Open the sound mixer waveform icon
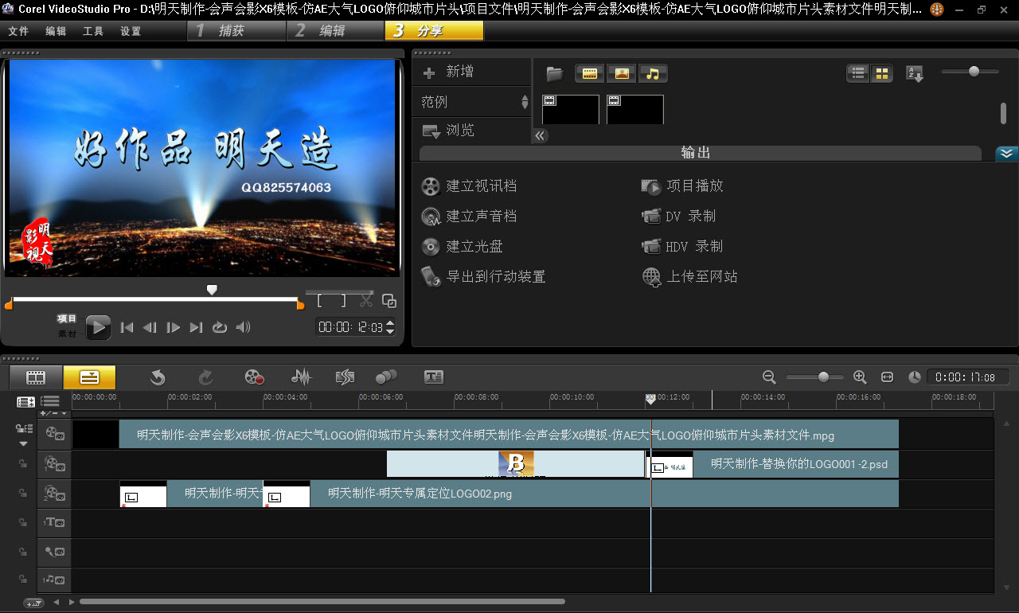 [x=301, y=377]
